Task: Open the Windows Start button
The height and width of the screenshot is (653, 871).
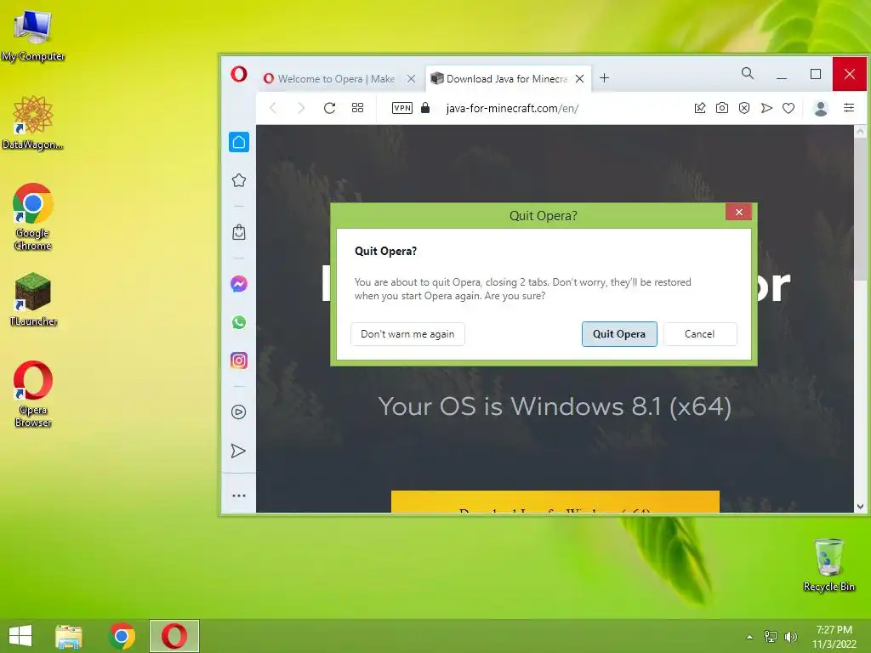Action: (20, 636)
